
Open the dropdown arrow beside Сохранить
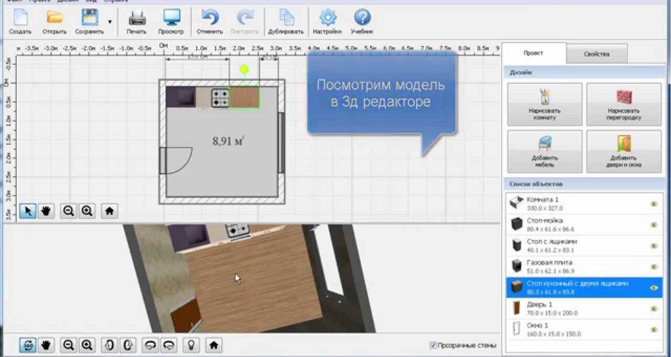coord(110,21)
